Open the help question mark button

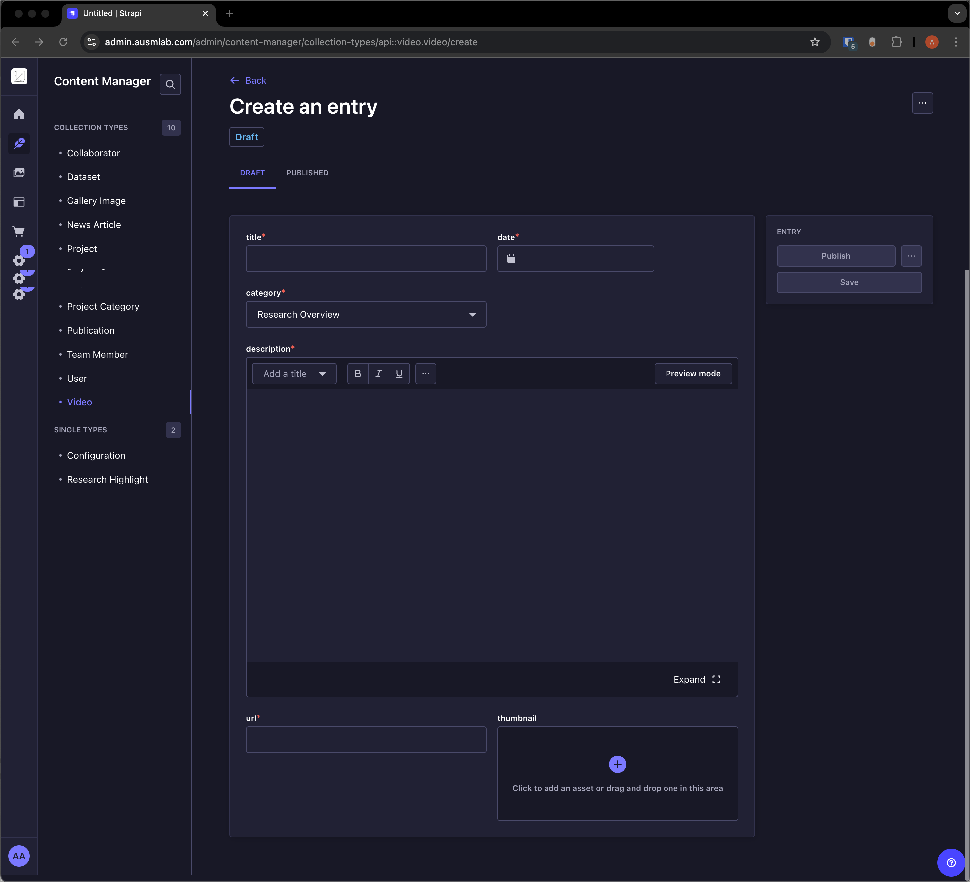click(951, 862)
